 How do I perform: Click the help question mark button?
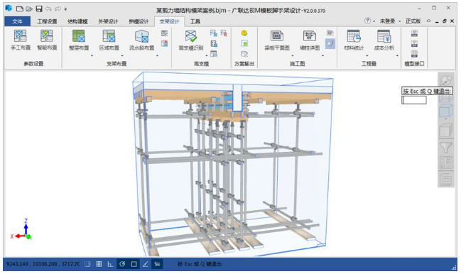(367, 21)
